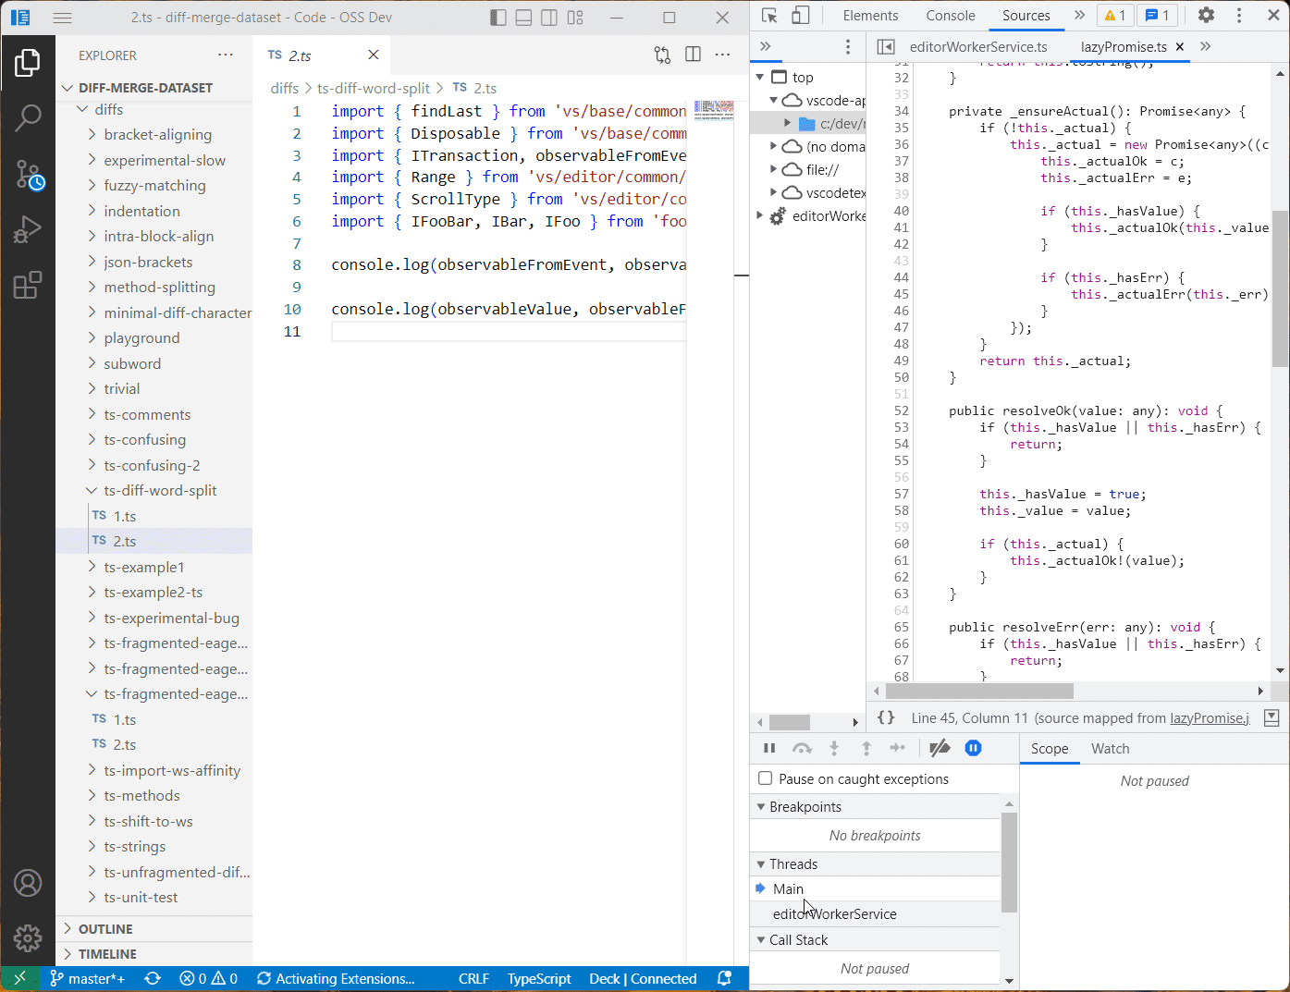Open DevTools settings gear
The width and height of the screenshot is (1290, 992).
pos(1206,16)
